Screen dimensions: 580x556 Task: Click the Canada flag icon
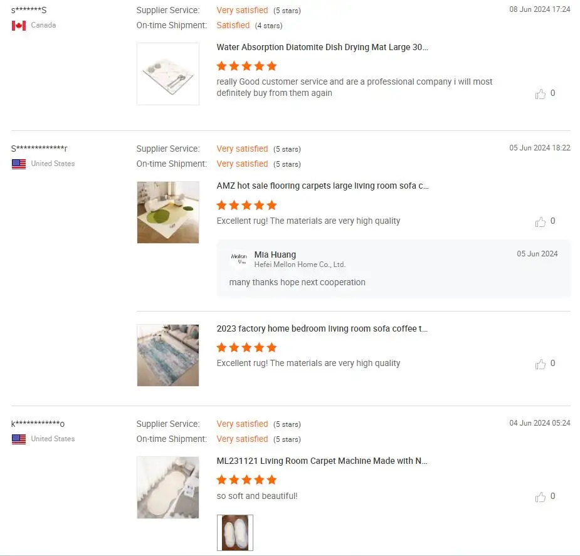tap(19, 26)
